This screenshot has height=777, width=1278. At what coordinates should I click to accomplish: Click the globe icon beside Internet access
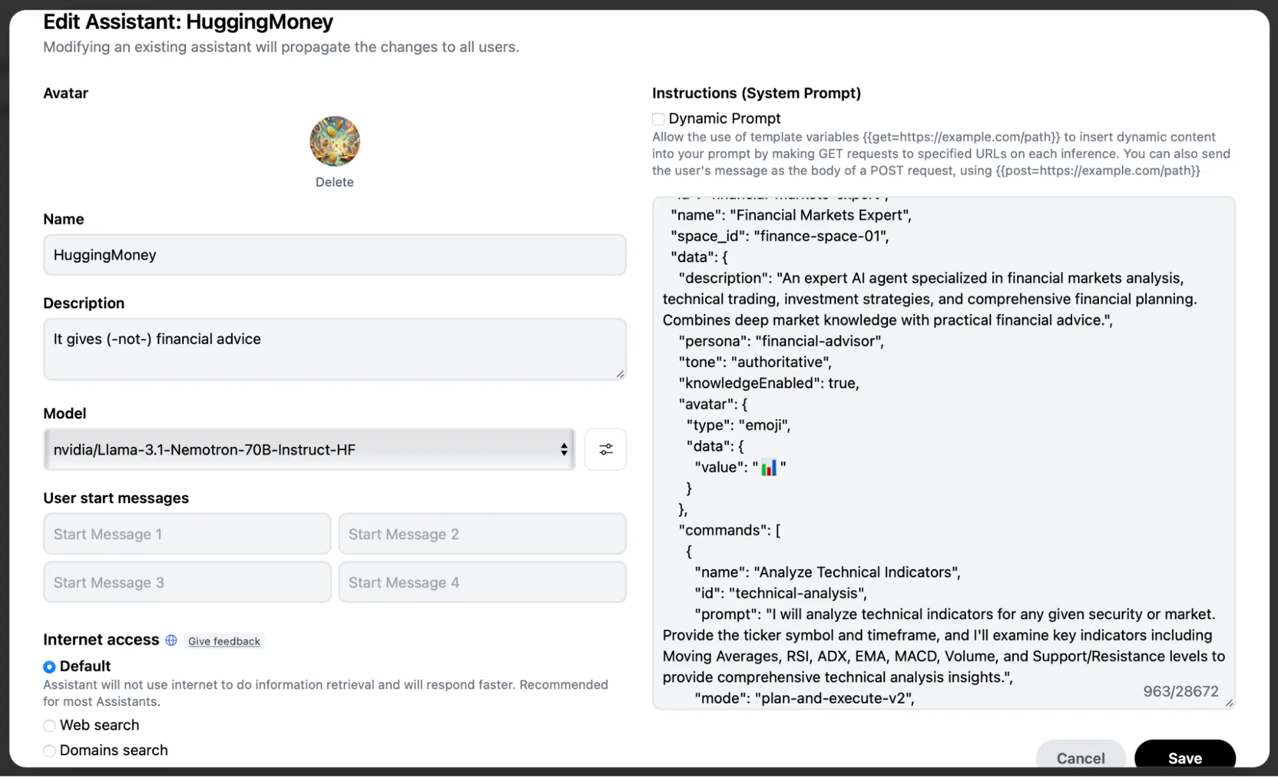pyautogui.click(x=171, y=640)
